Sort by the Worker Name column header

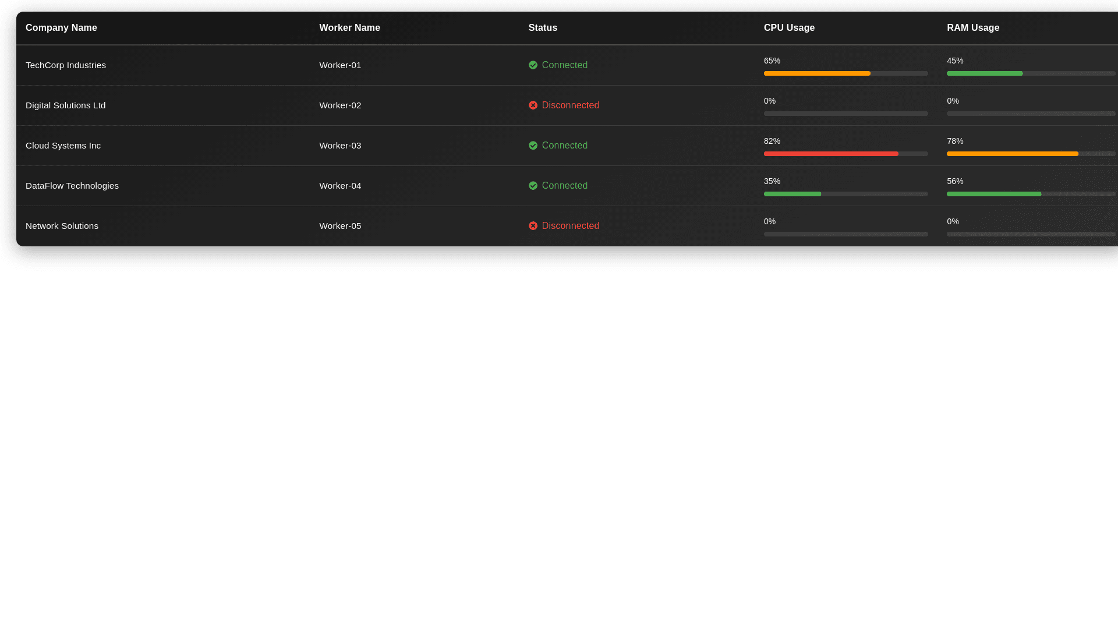point(349,28)
